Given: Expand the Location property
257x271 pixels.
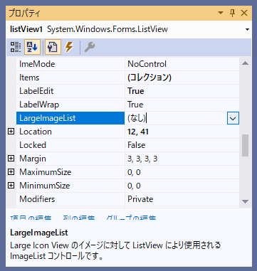Looking at the screenshot, I should [x=11, y=132].
